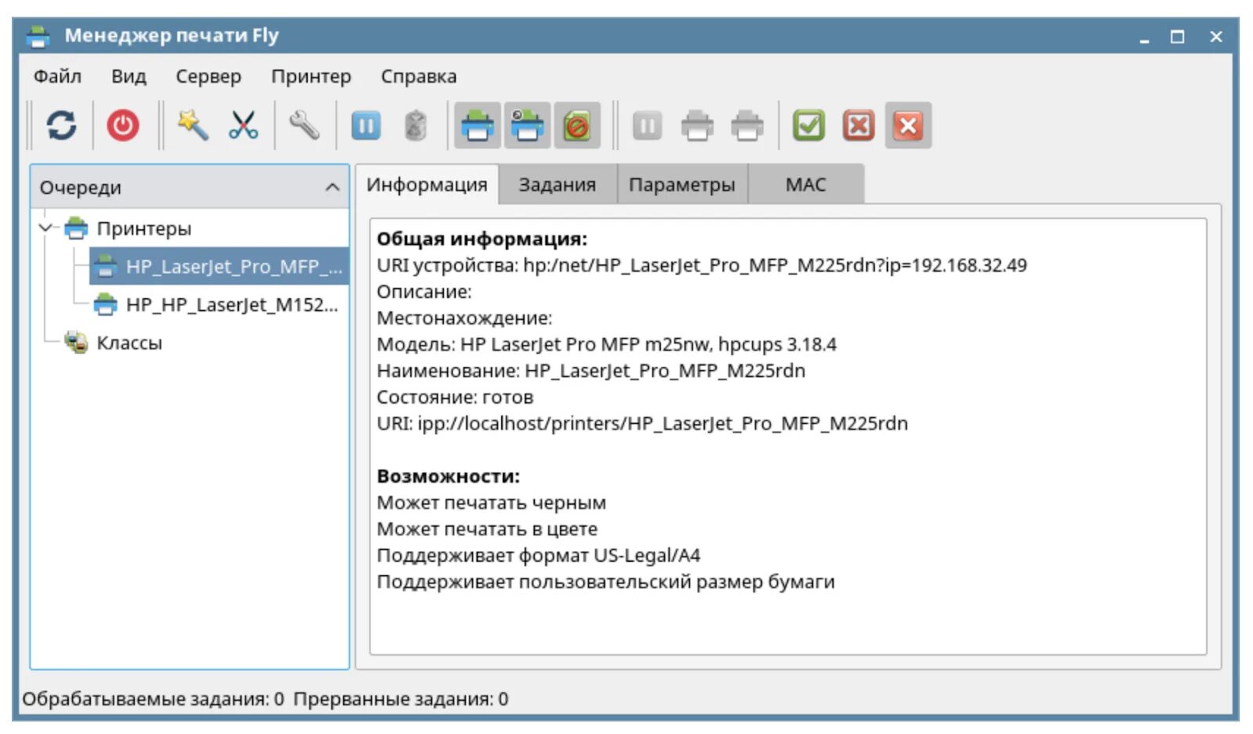The image size is (1253, 734).
Task: Toggle the highlighted orange X toolbar button
Action: pos(908,125)
